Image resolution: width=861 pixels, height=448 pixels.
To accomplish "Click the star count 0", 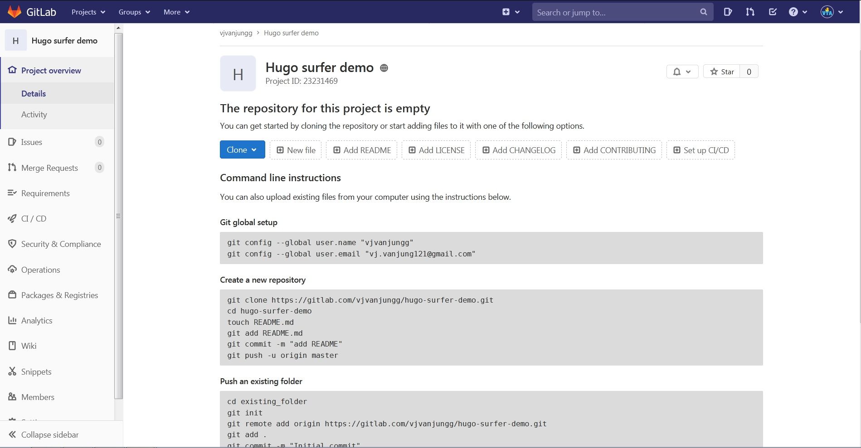I will pos(749,72).
